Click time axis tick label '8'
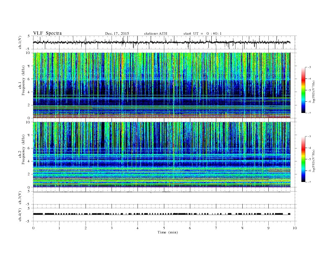The width and height of the screenshot is (332, 256). [x=242, y=228]
